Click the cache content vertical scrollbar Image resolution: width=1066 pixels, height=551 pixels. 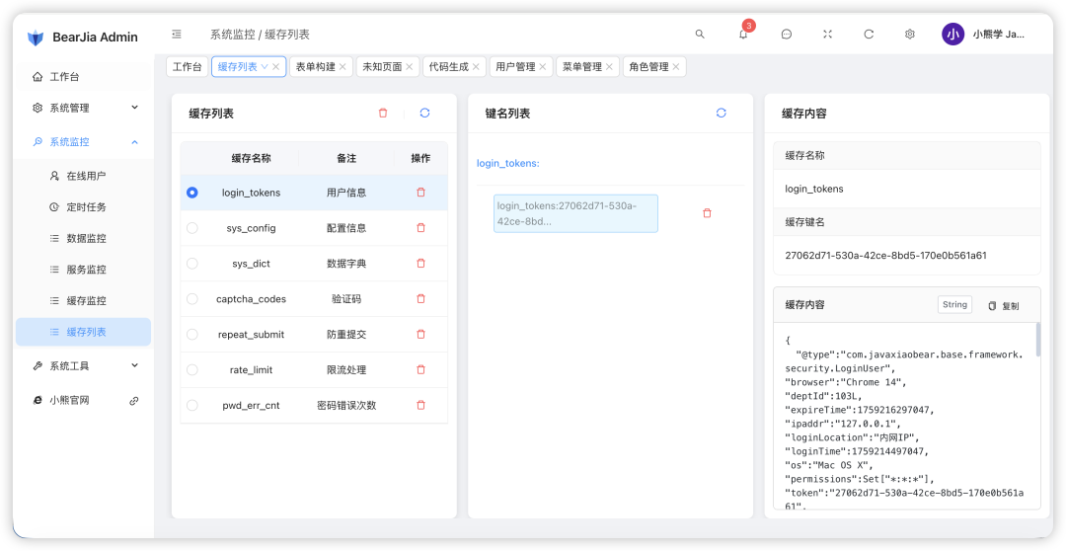[1037, 355]
